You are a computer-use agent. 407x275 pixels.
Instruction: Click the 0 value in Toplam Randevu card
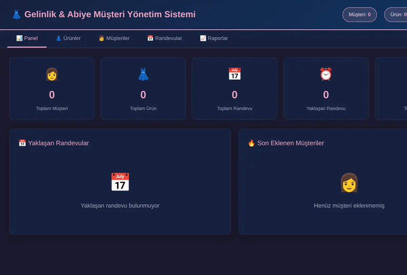(x=235, y=95)
